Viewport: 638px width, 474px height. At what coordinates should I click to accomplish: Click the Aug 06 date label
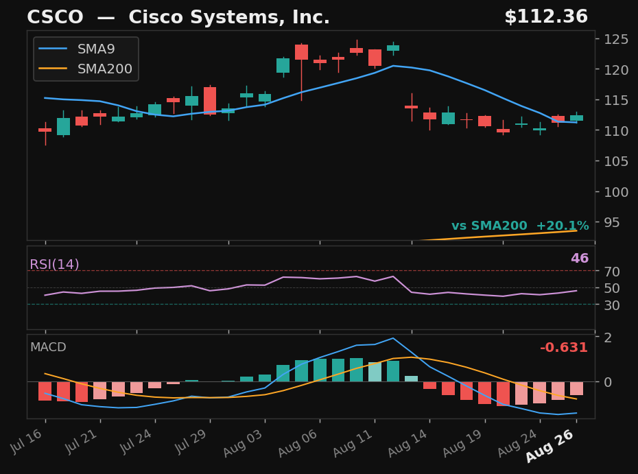298,444
